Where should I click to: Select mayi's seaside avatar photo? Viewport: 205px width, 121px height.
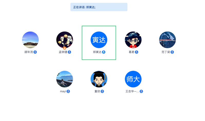[x=65, y=79]
